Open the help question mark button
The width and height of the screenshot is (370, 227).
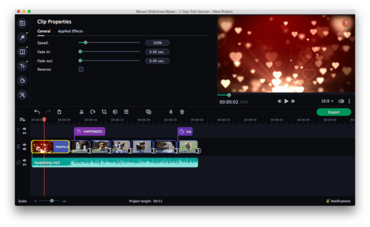pos(346,23)
